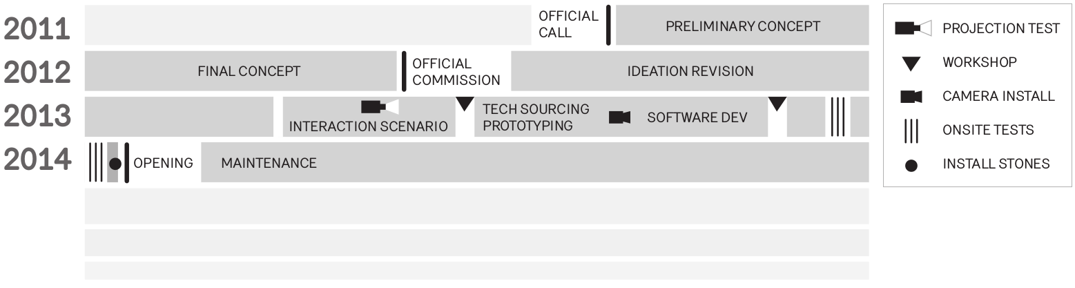Click the 2013 year label

coord(37,117)
